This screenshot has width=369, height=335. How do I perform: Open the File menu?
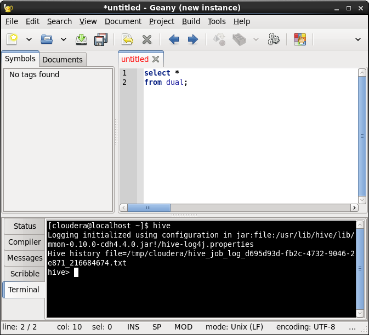(x=12, y=21)
